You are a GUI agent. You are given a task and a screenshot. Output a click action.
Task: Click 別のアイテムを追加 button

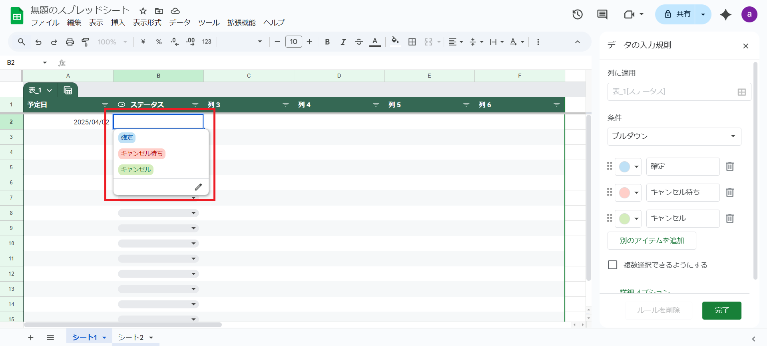(651, 240)
